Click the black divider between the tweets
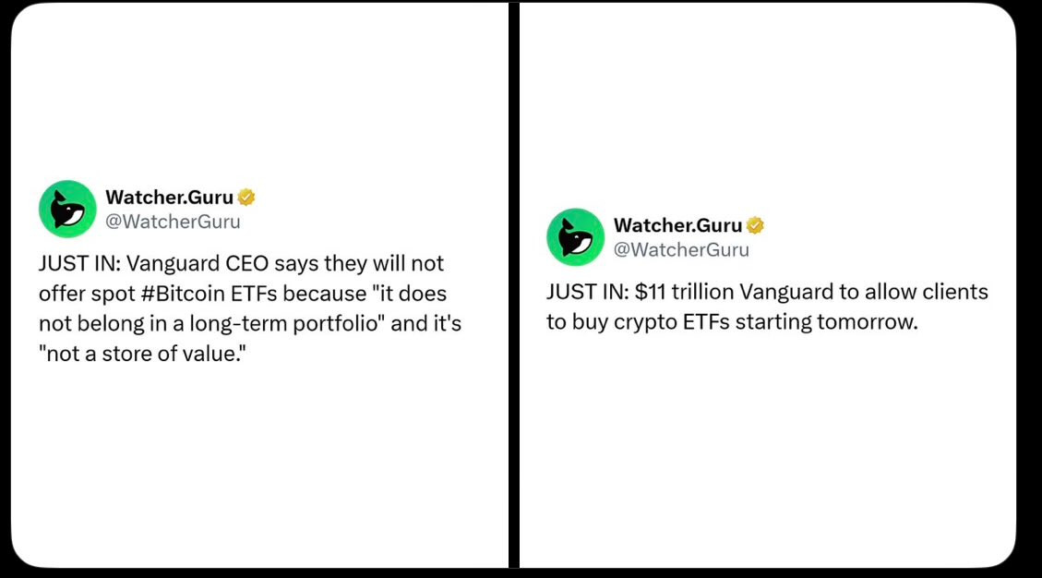Viewport: 1042px width, 578px height. point(514,286)
